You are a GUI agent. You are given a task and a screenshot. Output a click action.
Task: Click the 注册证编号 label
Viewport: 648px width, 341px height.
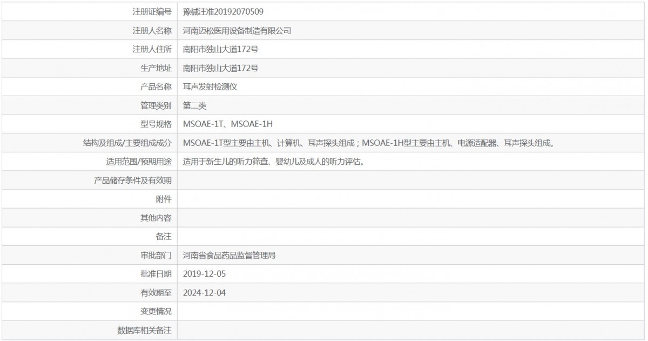point(152,11)
